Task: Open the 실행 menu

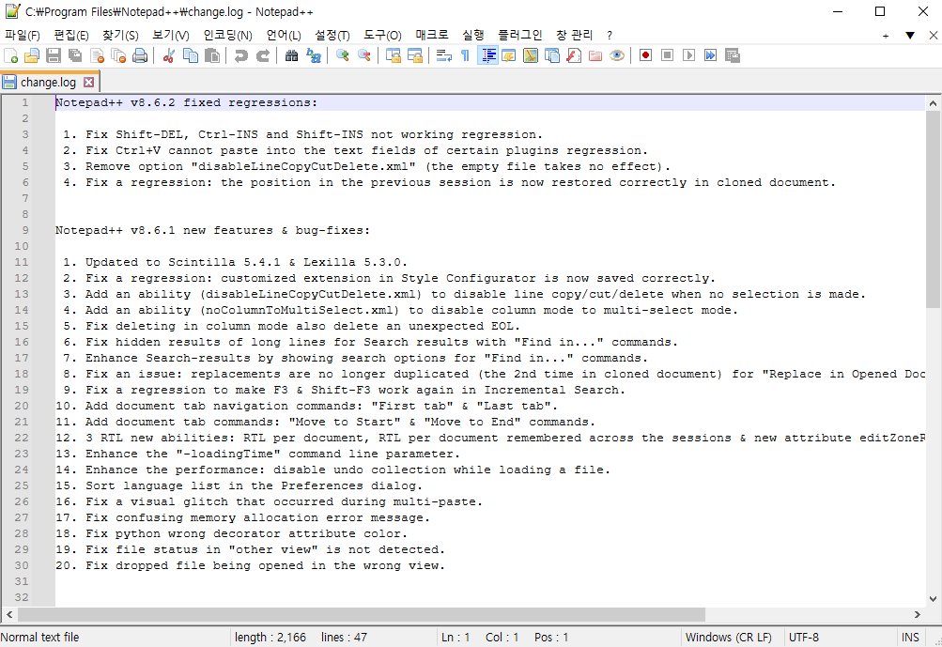Action: (x=473, y=36)
